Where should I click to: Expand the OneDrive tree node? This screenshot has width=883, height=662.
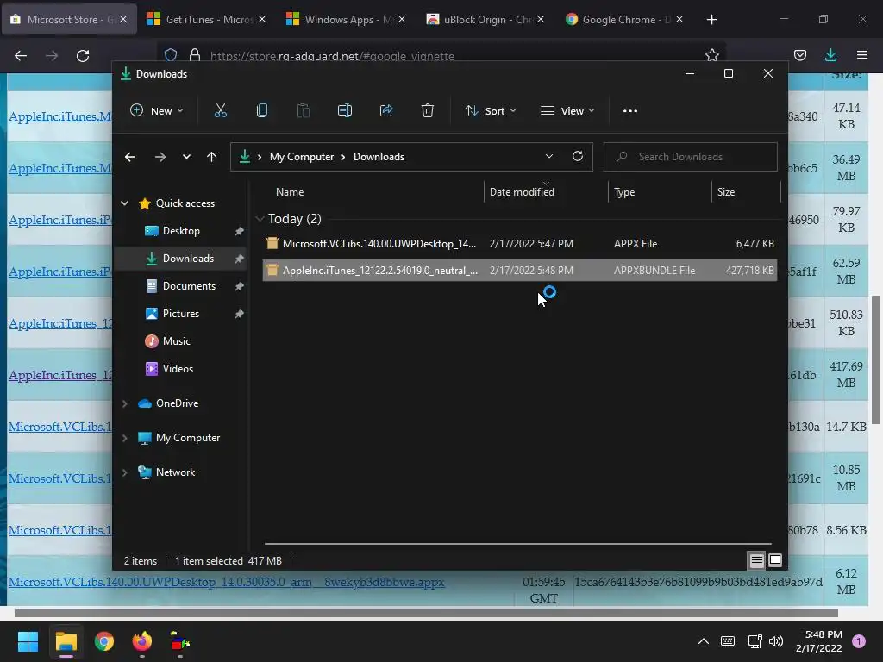124,403
